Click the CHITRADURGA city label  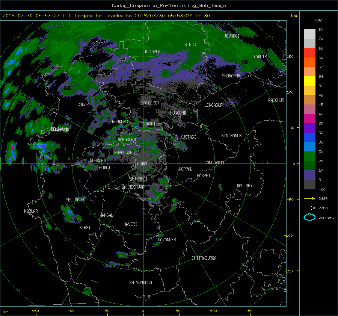[x=204, y=258]
